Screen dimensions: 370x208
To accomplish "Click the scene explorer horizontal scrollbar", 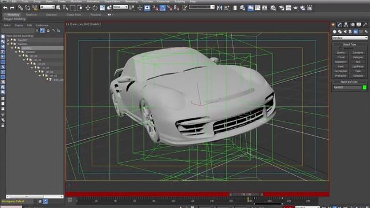I will click(x=35, y=196).
